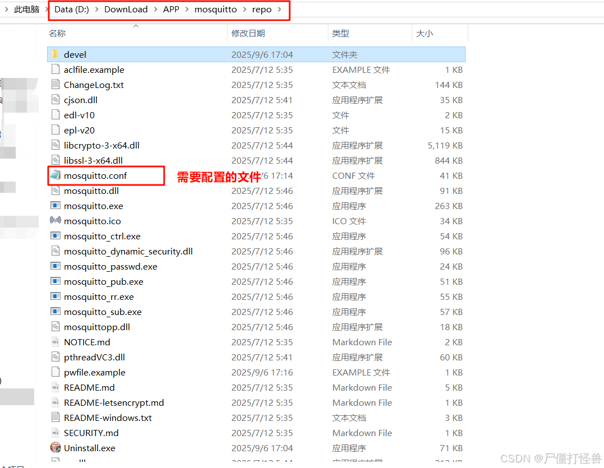
Task: Expand the chevron after Data (D:)
Action: tap(97, 9)
